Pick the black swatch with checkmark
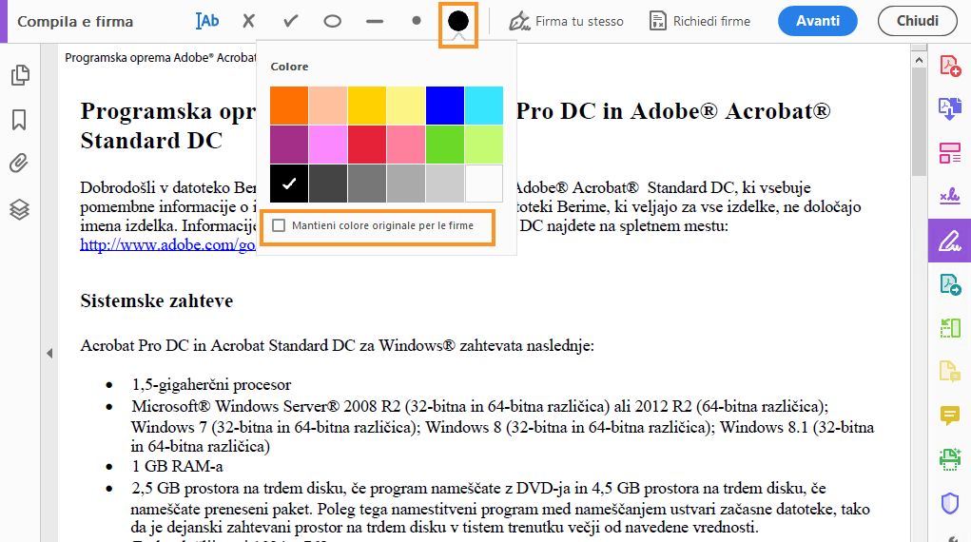971x542 pixels. click(289, 184)
